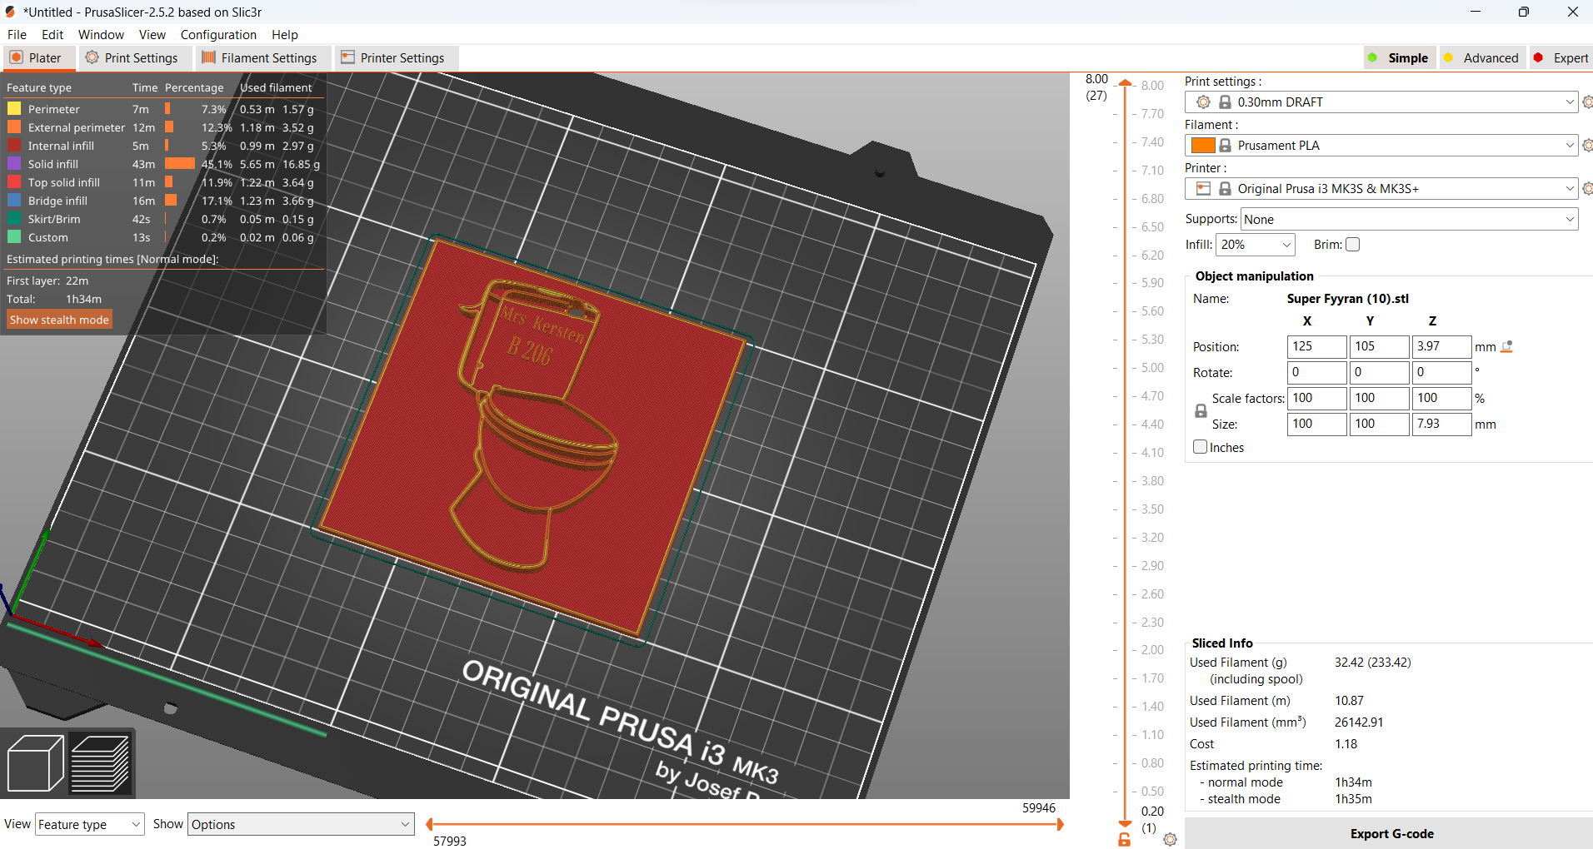Open the Help menu
This screenshot has height=849, width=1593.
coord(284,35)
